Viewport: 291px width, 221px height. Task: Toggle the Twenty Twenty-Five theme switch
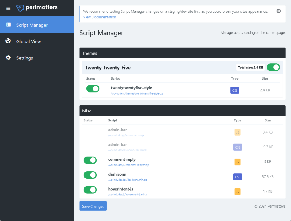coord(273,67)
